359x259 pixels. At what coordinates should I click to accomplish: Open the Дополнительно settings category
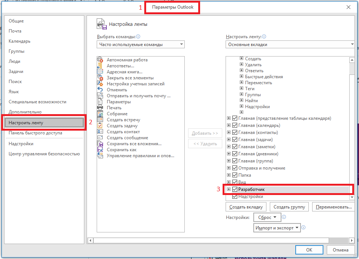click(x=44, y=112)
